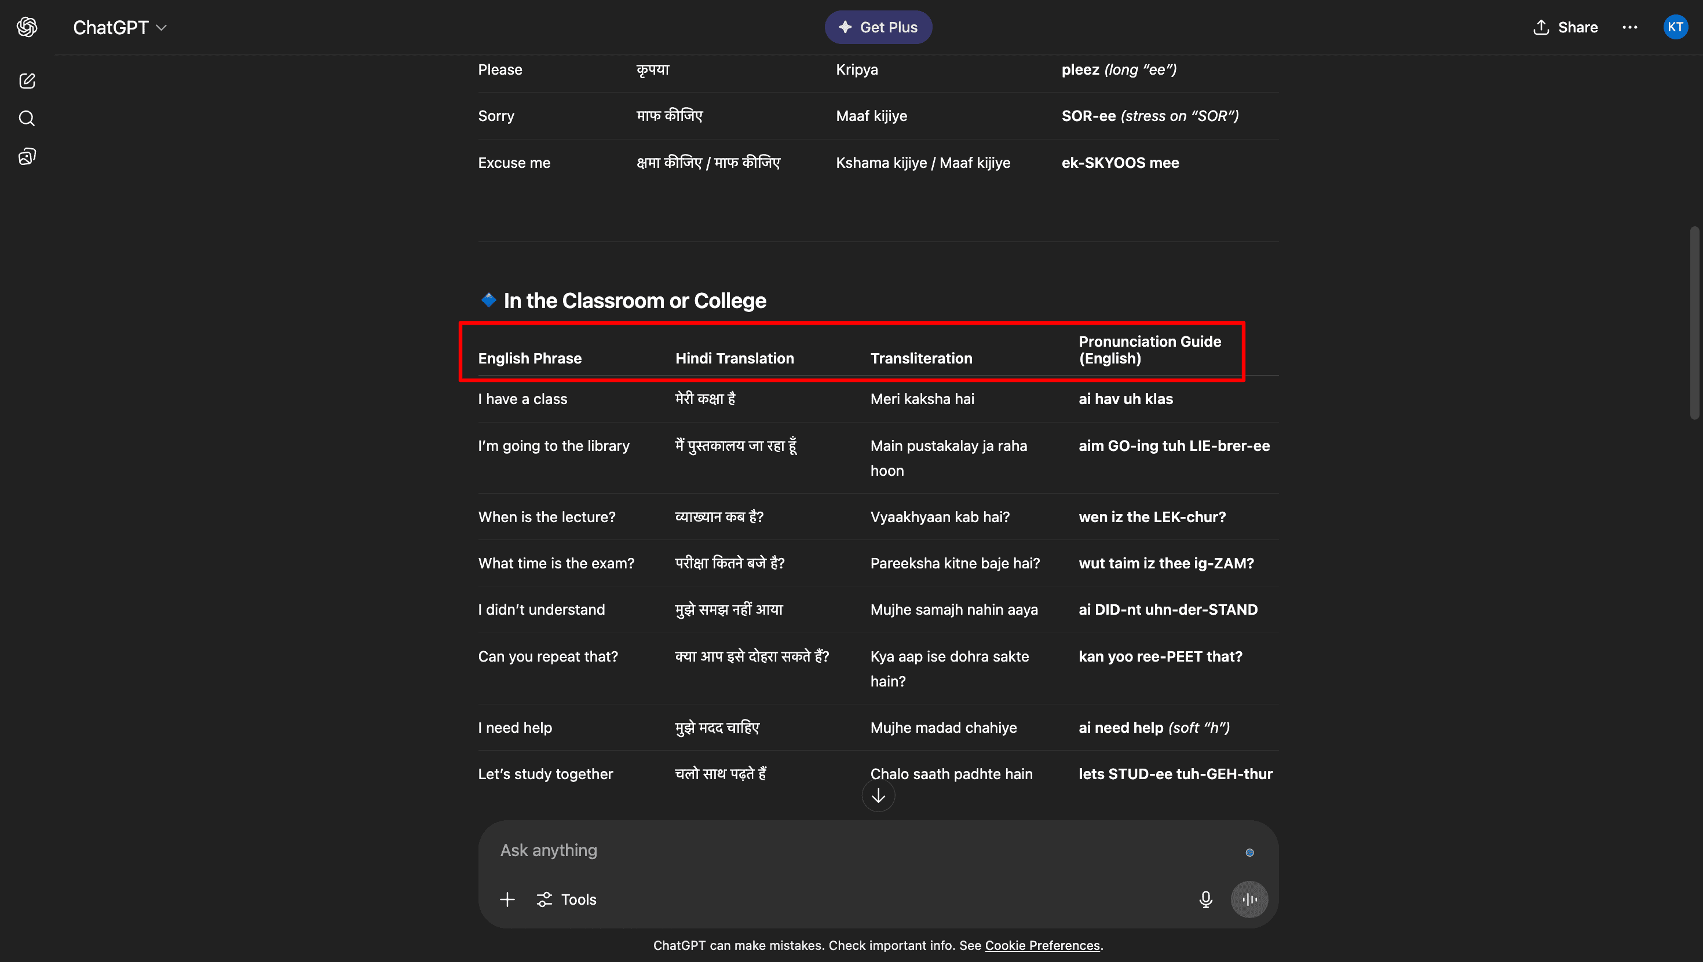Click 'Can you repeat that?'
The height and width of the screenshot is (962, 1703).
point(547,657)
